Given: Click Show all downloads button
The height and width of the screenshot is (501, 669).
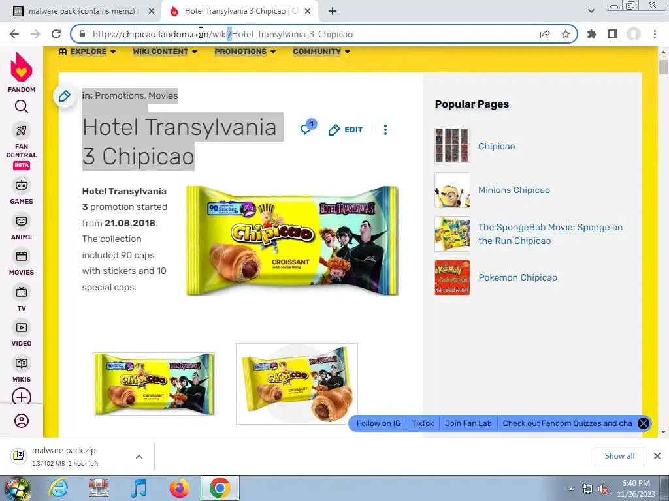Looking at the screenshot, I should point(619,456).
